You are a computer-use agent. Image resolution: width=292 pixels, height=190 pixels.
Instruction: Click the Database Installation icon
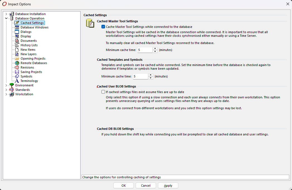12,14
